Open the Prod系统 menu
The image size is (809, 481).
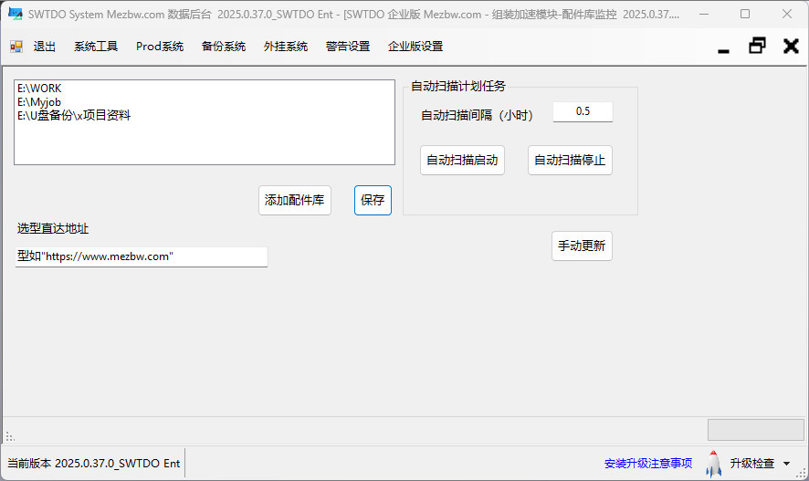point(160,47)
